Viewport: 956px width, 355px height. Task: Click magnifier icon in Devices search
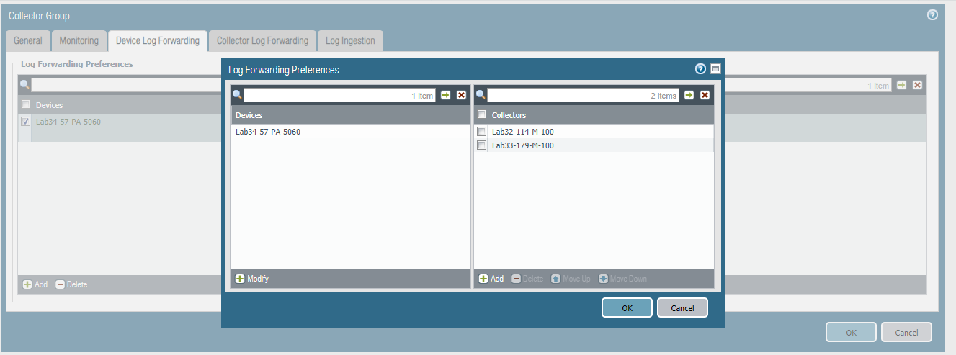237,95
